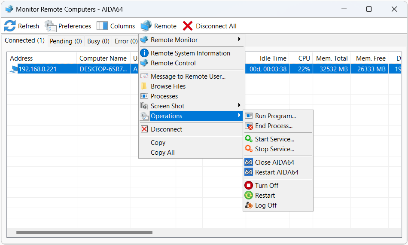The image size is (408, 245).
Task: Select Browse Files in the context menu
Action: [x=168, y=86]
